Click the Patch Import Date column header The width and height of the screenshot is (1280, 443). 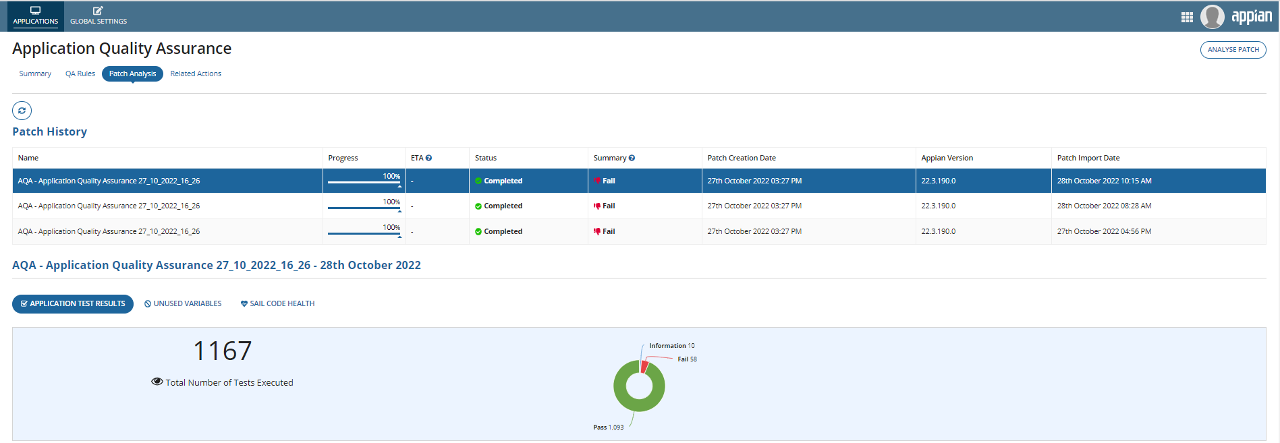tap(1088, 158)
